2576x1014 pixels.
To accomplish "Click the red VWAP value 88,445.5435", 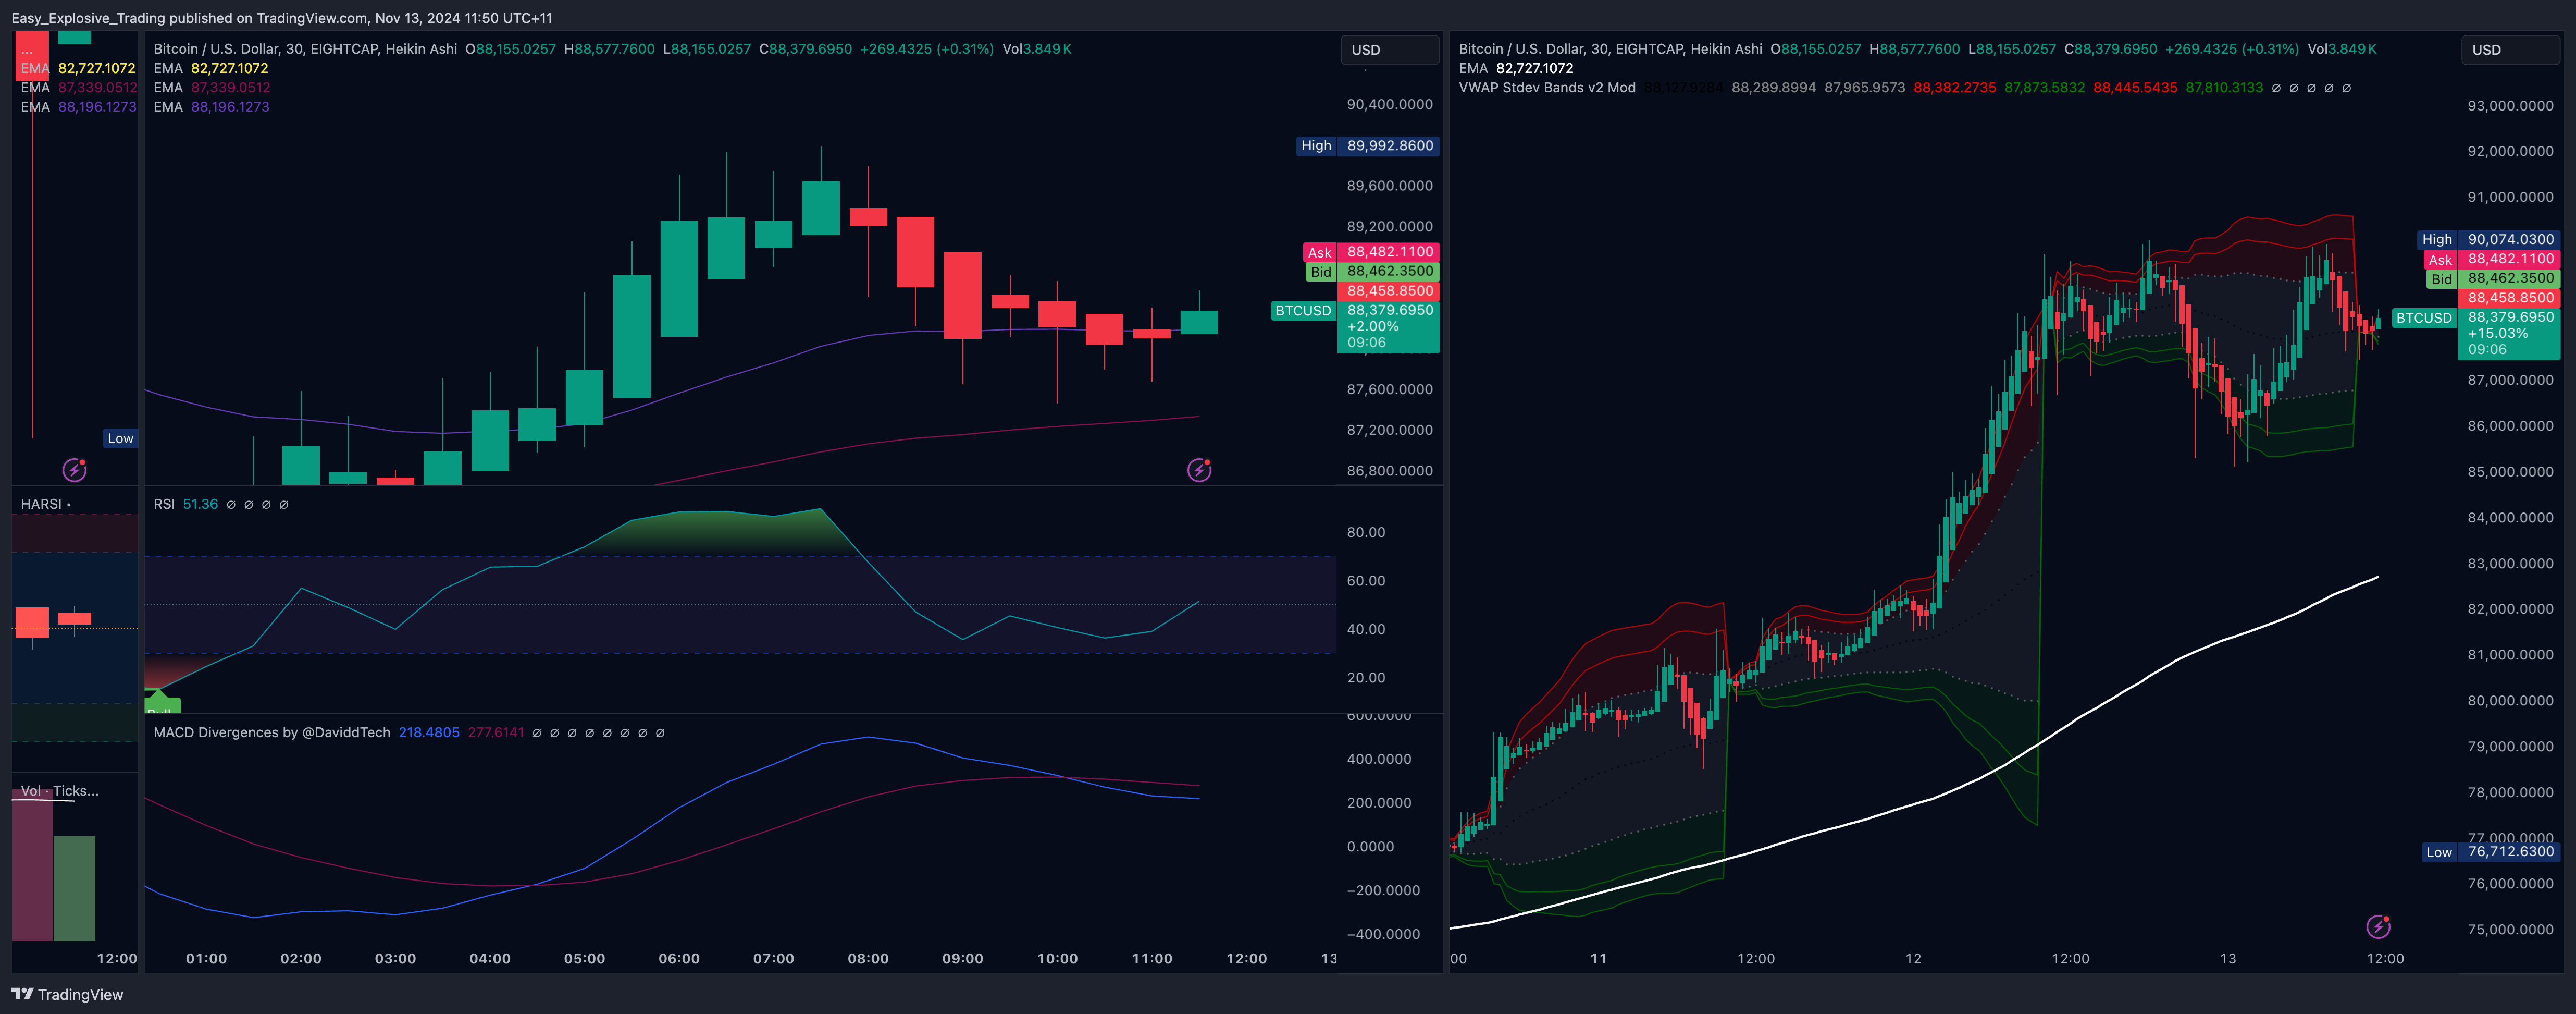I will [x=2135, y=88].
